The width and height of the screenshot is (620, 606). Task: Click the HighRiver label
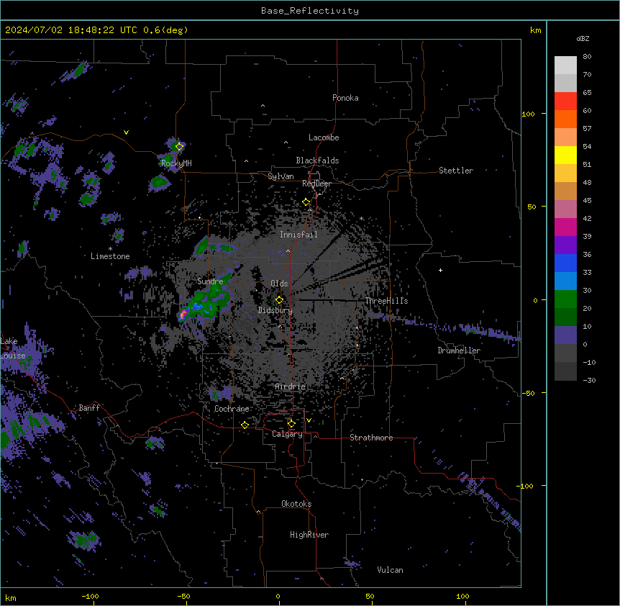309,535
